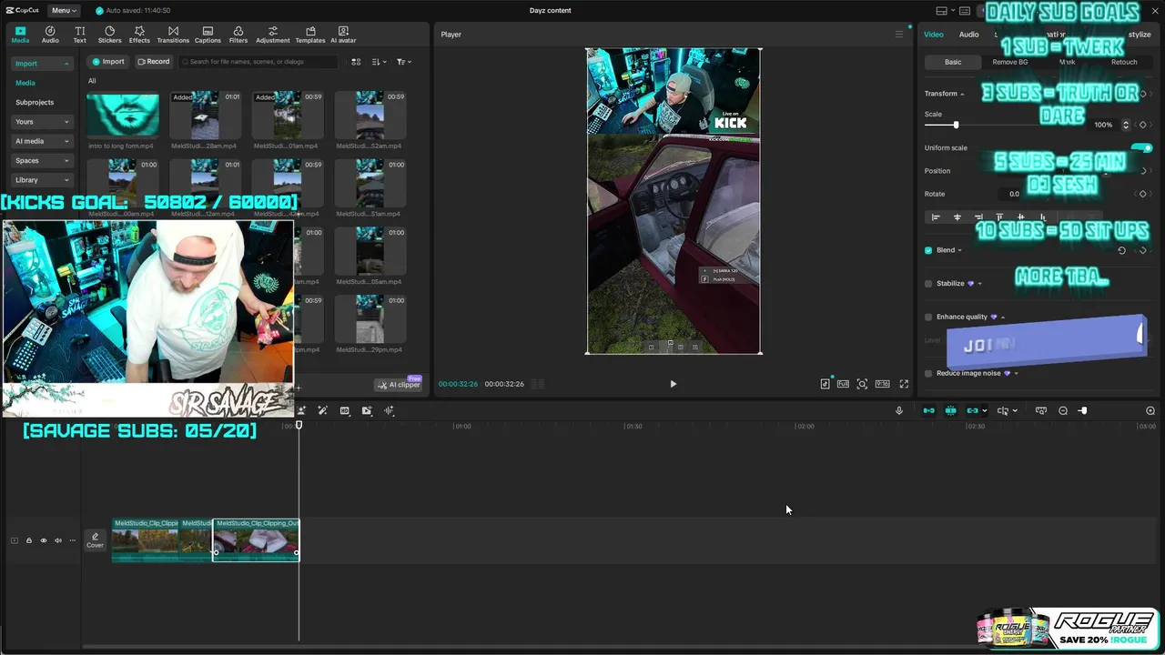Expand the AI media sidebar dropdown
Image resolution: width=1165 pixels, height=655 pixels.
click(42, 141)
